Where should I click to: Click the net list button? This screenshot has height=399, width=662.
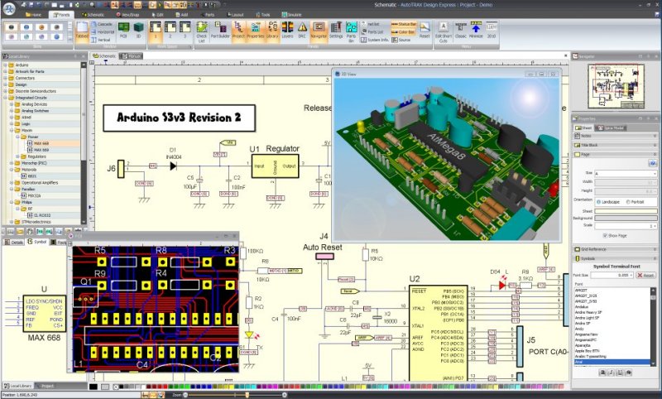(x=370, y=25)
